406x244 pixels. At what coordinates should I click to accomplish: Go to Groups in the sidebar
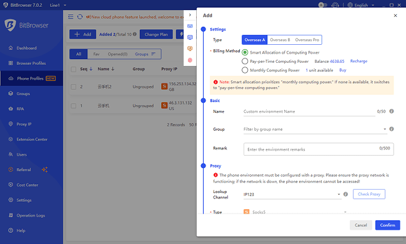coord(23,93)
